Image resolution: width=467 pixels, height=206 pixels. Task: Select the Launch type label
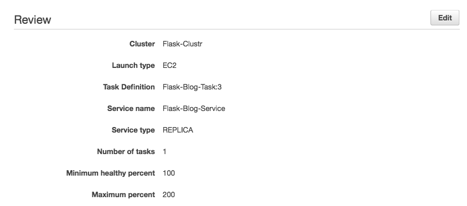click(133, 65)
